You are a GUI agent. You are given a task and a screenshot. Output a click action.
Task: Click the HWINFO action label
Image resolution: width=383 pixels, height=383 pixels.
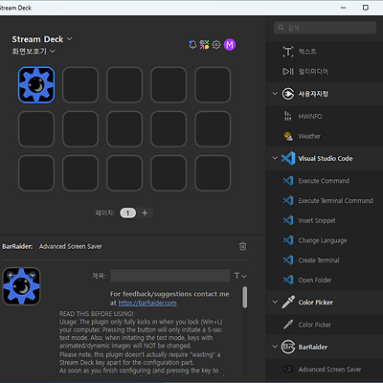310,117
